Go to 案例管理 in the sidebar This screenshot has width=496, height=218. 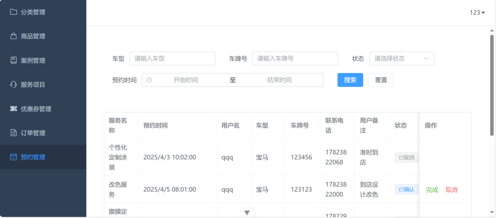(x=43, y=60)
